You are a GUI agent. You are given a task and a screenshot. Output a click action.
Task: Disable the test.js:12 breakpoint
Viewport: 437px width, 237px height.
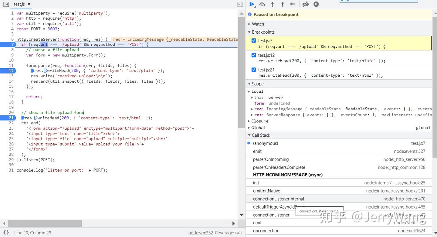(x=254, y=55)
